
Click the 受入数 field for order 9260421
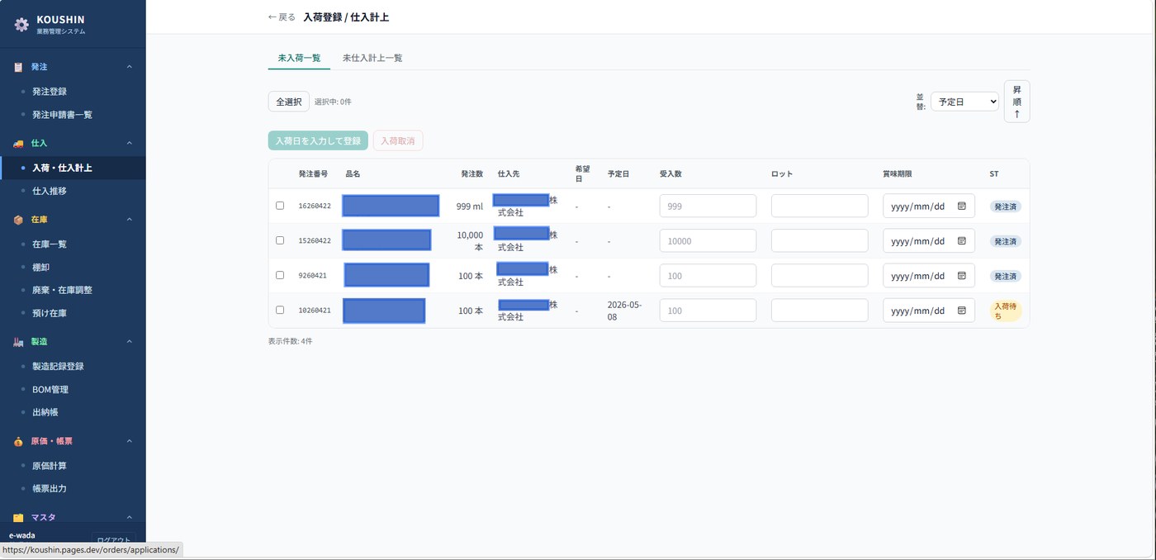[x=708, y=275]
